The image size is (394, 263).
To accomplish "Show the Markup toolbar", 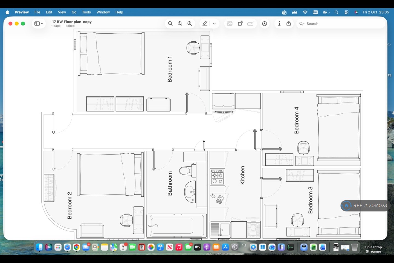I will click(x=265, y=24).
